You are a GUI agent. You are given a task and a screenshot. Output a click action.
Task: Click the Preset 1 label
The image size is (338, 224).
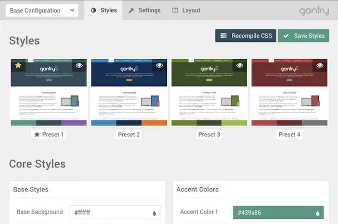(x=48, y=135)
